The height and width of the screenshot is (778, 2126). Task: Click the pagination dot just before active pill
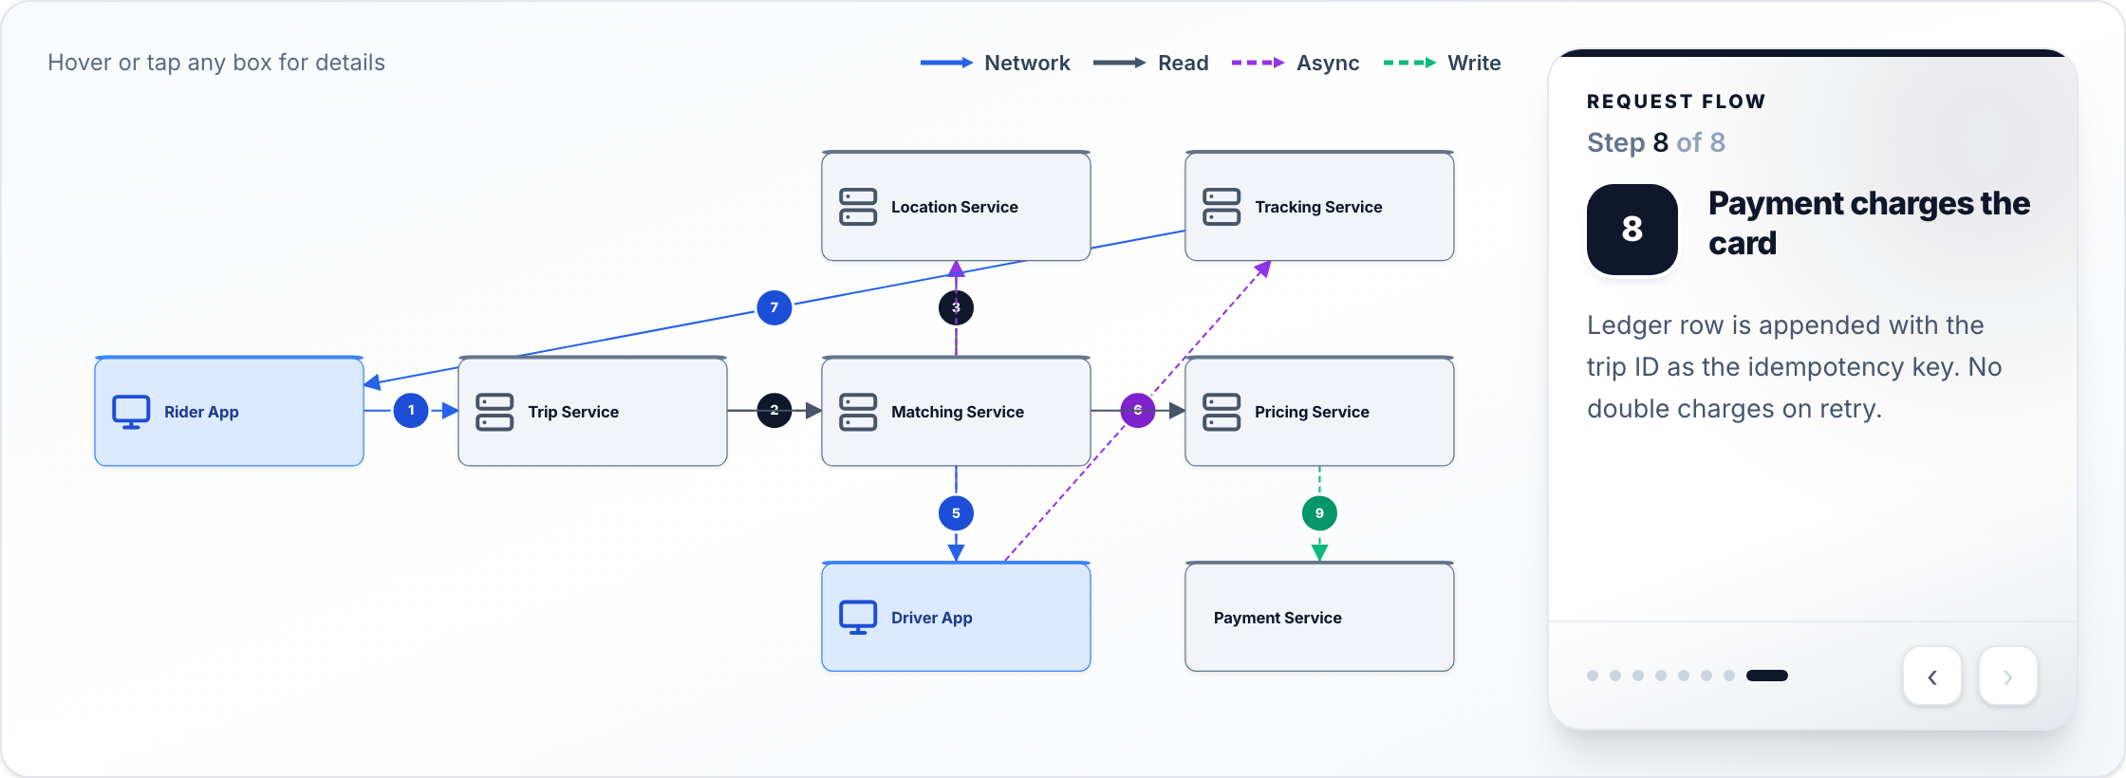click(1729, 676)
